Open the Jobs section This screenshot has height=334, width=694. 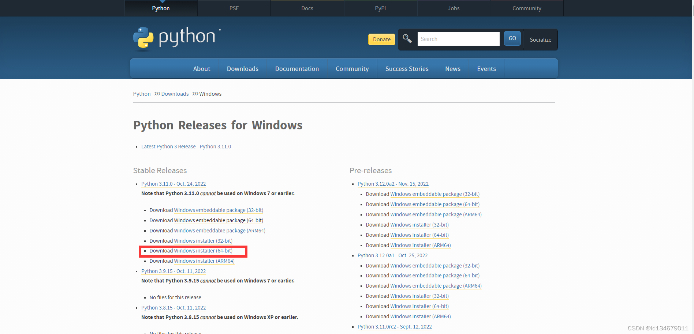click(454, 8)
